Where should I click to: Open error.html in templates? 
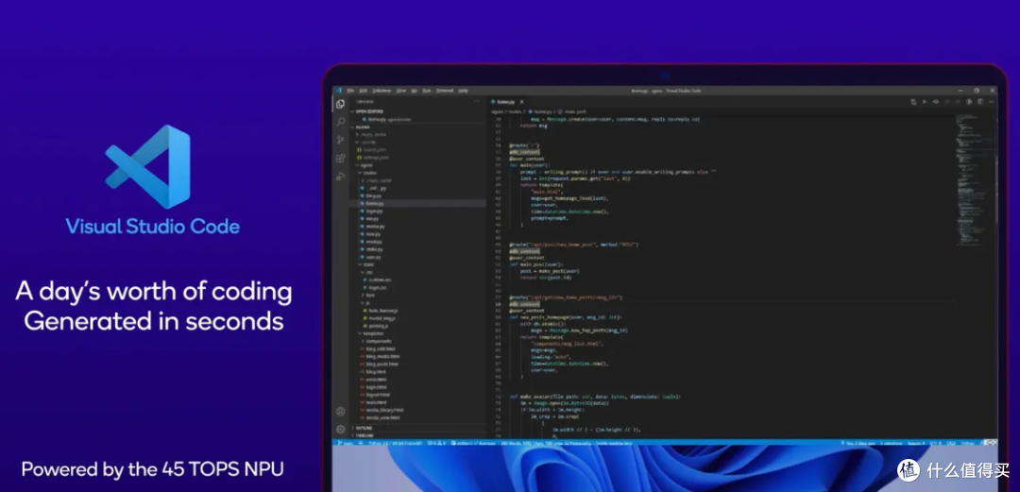373,380
